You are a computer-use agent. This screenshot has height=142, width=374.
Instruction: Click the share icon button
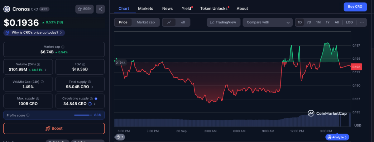(x=100, y=9)
